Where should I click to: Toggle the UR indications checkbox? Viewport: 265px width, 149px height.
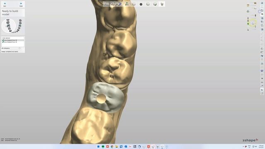pos(19,48)
